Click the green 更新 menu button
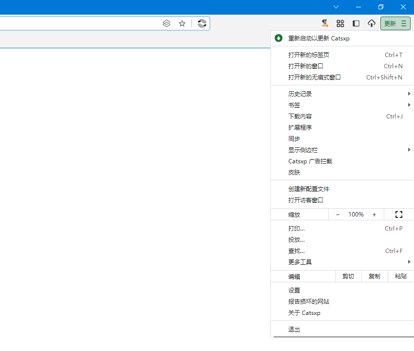This screenshot has height=351, width=414. pos(395,23)
